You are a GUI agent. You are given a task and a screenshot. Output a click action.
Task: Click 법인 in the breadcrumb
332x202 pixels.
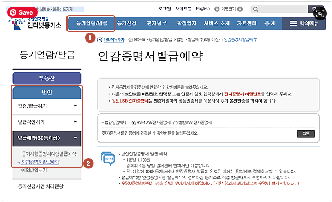pos(180,39)
